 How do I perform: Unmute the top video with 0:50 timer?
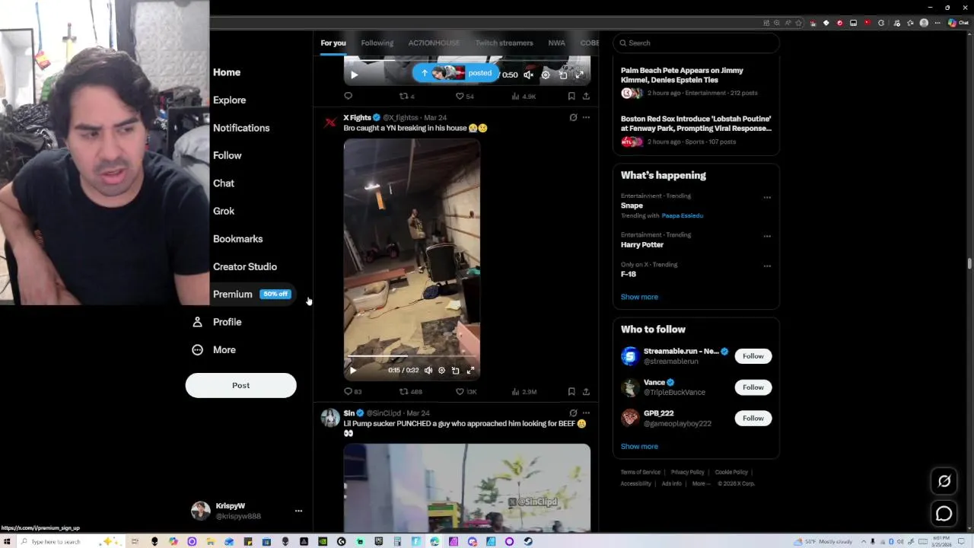(x=529, y=75)
